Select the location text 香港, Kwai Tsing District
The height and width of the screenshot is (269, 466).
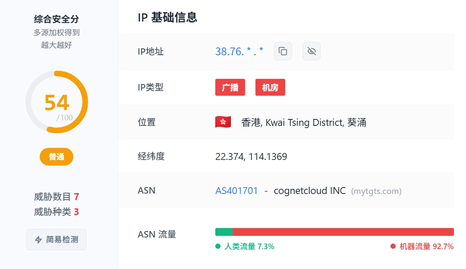click(303, 122)
